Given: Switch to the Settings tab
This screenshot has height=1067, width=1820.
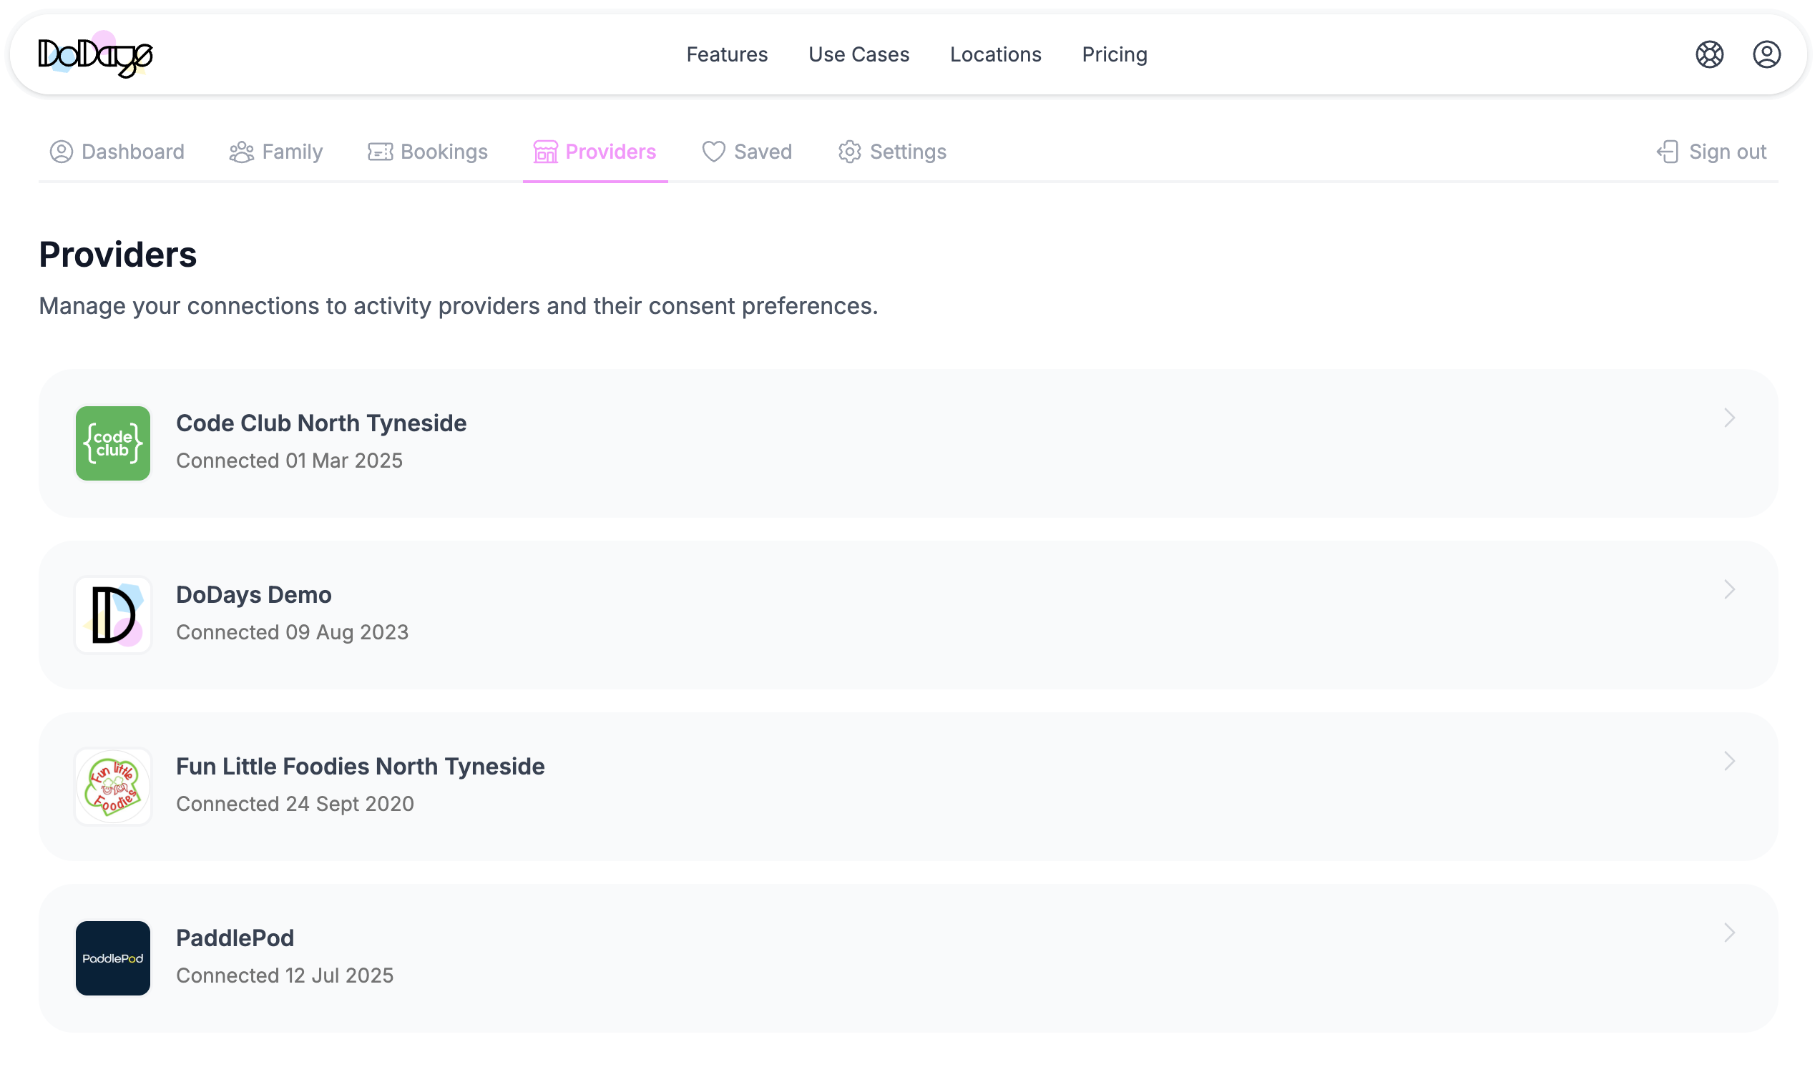Looking at the screenshot, I should pos(892,152).
